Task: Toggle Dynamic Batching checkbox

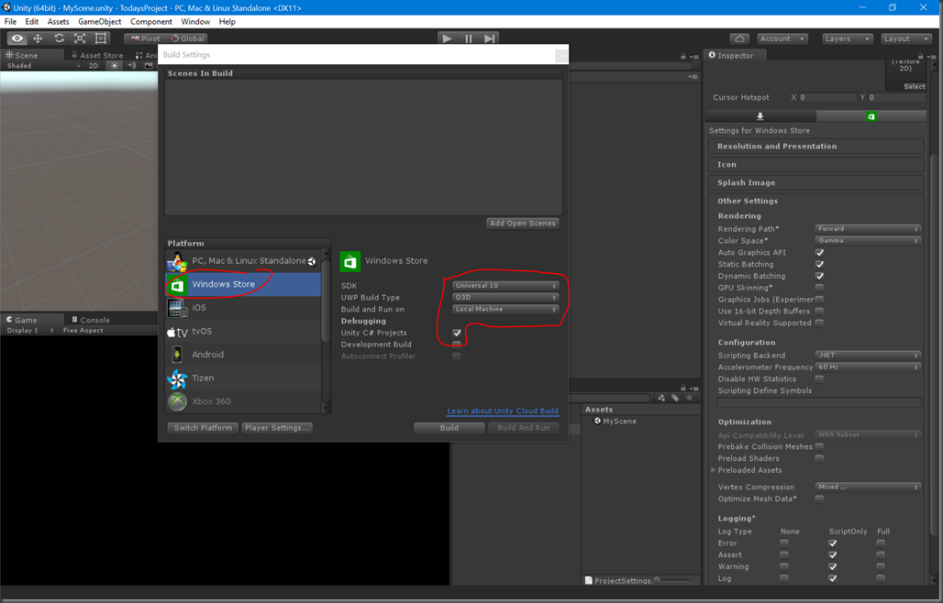Action: [819, 276]
